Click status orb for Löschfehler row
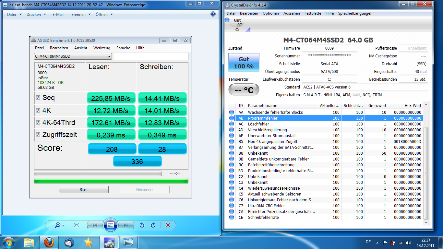Viewport: 443px width, 249px height. coord(232,124)
